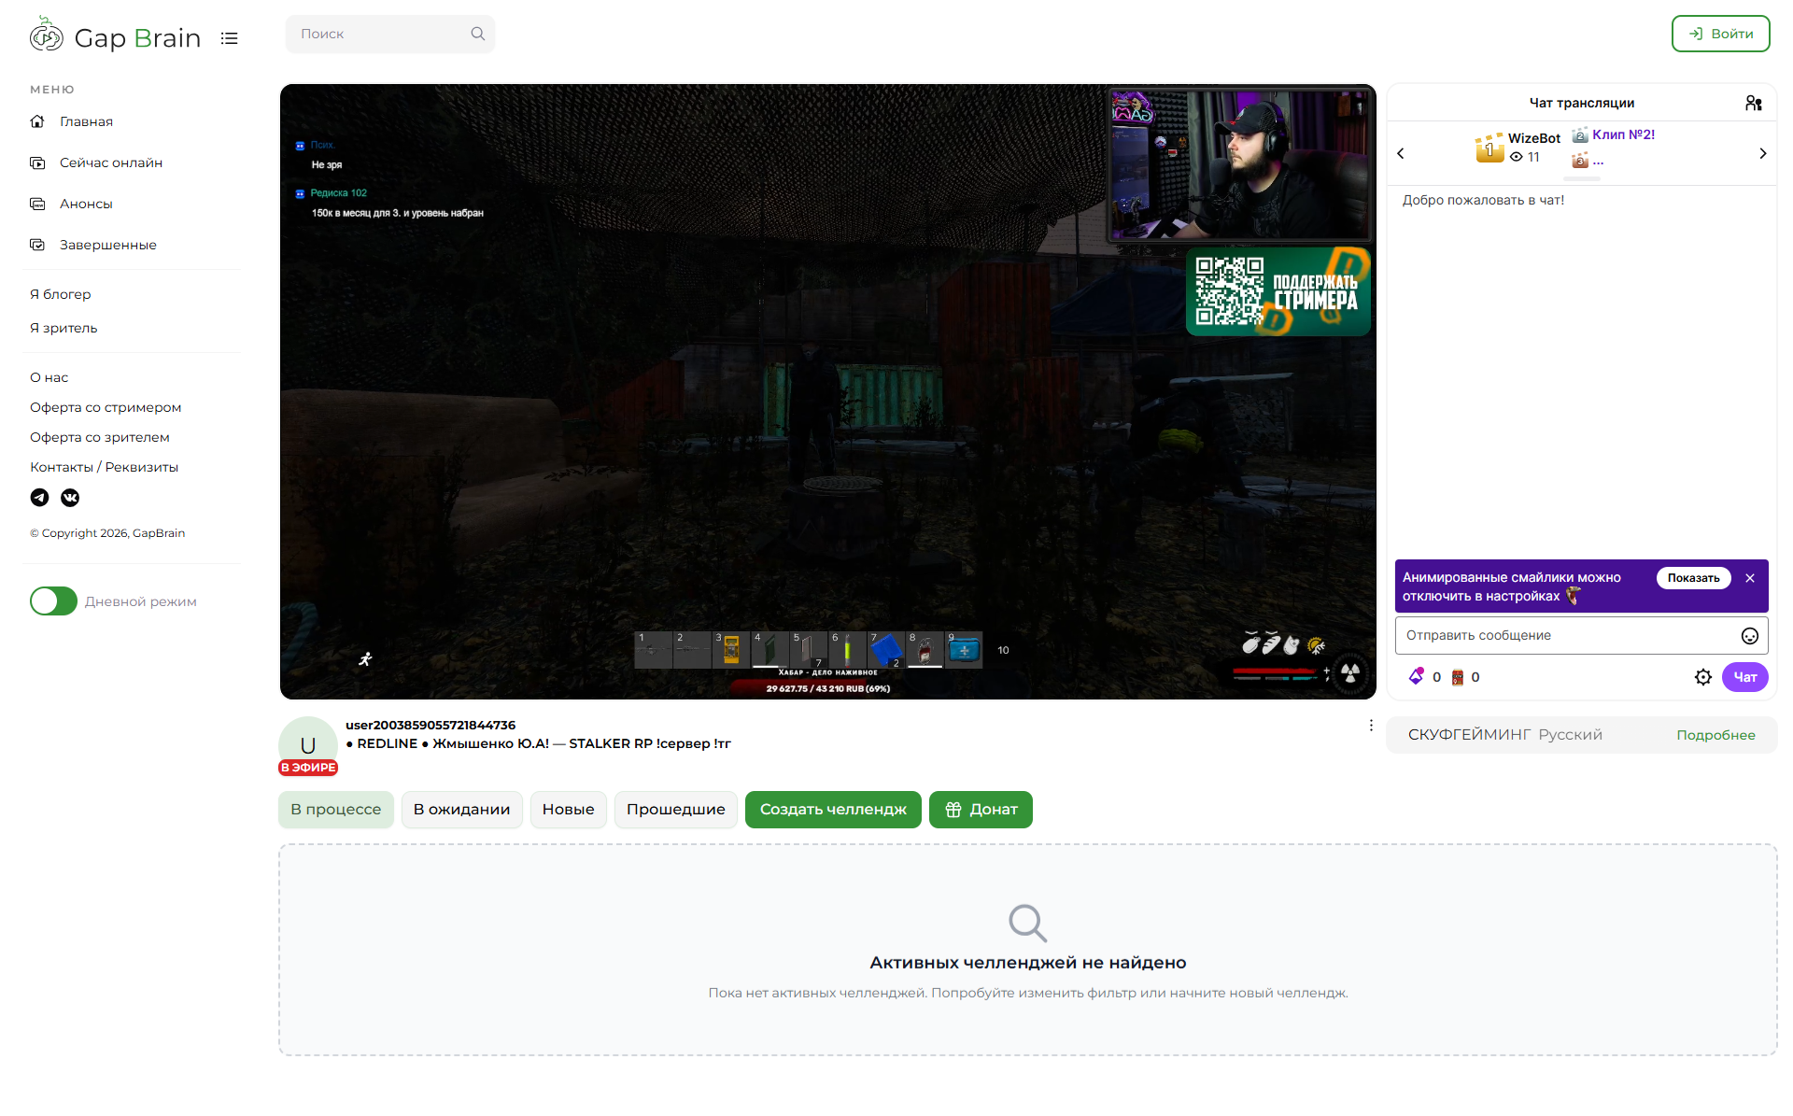Open Оферта со зрителем link

[100, 437]
